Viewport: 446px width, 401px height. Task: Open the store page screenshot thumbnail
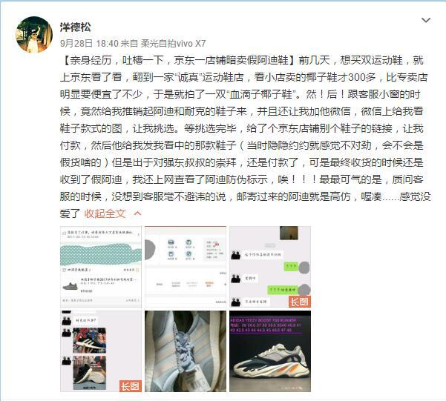tap(186, 267)
